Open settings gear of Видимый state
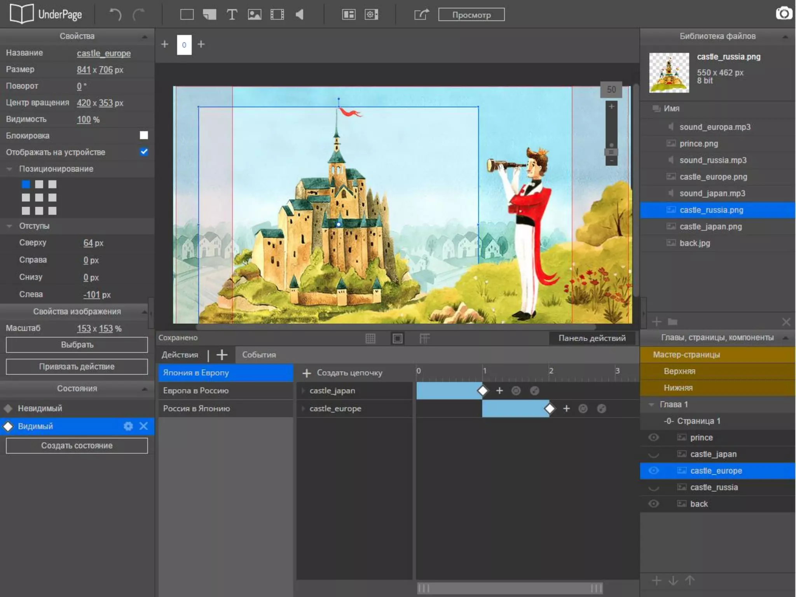Viewport: 796px width, 597px height. (x=128, y=426)
